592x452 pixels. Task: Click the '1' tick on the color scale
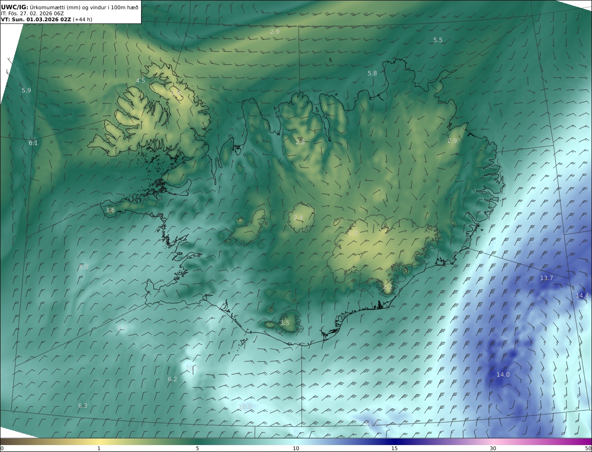pos(99,448)
